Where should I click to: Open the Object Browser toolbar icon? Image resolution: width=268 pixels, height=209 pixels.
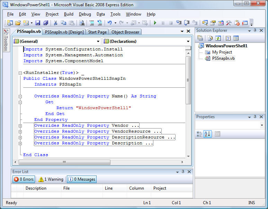pos(221,23)
